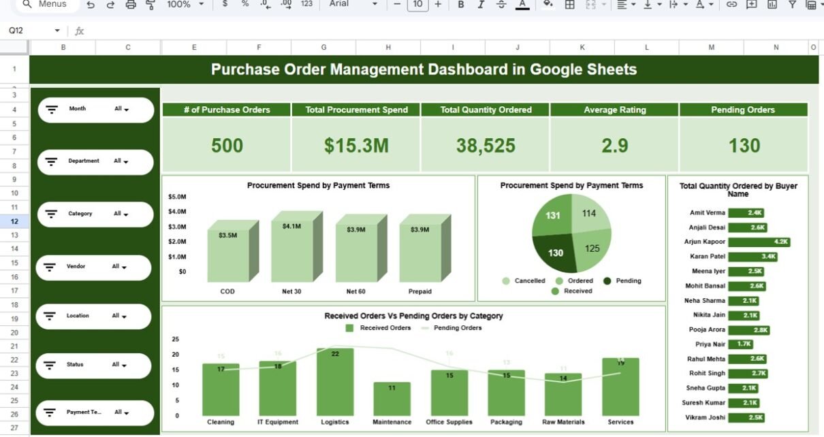Open the Arial font family dropdown
Image resolution: width=824 pixels, height=437 pixels.
(353, 5)
